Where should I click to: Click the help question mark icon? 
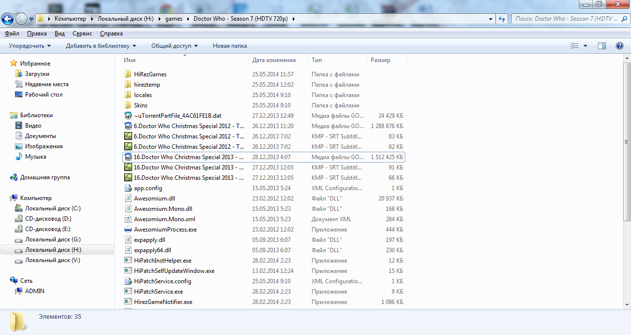coord(620,46)
